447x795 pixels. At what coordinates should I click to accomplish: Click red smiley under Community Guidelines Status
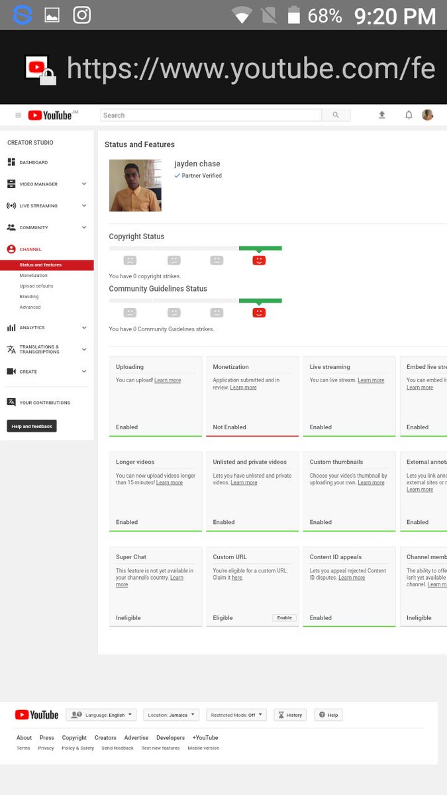tap(259, 313)
